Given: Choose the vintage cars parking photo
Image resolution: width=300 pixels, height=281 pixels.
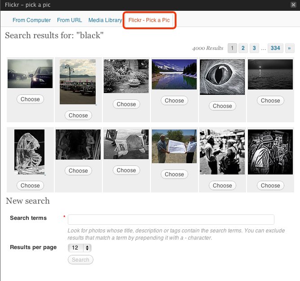Looking at the screenshot, I should pyautogui.click(x=78, y=115).
